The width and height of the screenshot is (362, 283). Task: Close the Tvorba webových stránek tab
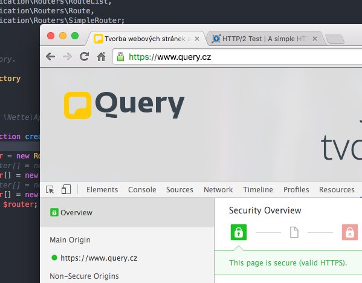click(x=197, y=39)
